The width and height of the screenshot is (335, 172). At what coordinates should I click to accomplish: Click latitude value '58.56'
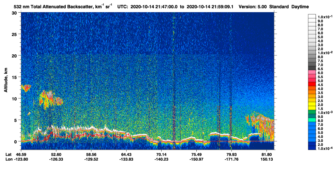coord(91,154)
